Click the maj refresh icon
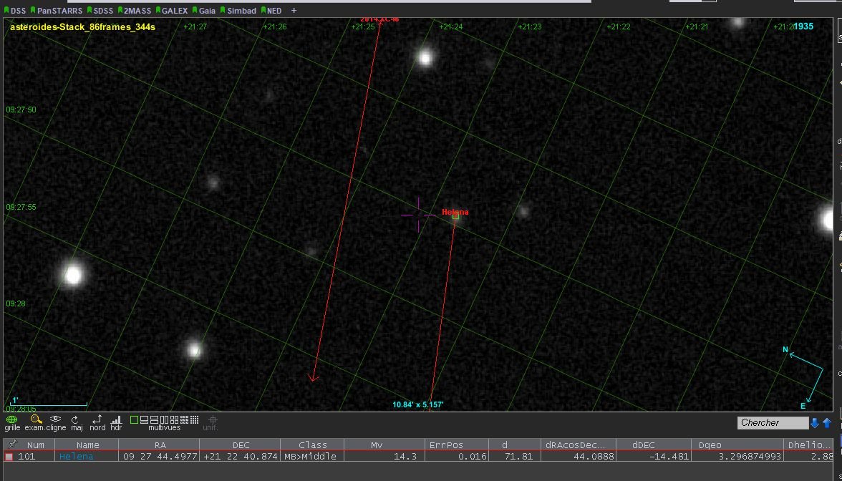842x481 pixels. (76, 420)
